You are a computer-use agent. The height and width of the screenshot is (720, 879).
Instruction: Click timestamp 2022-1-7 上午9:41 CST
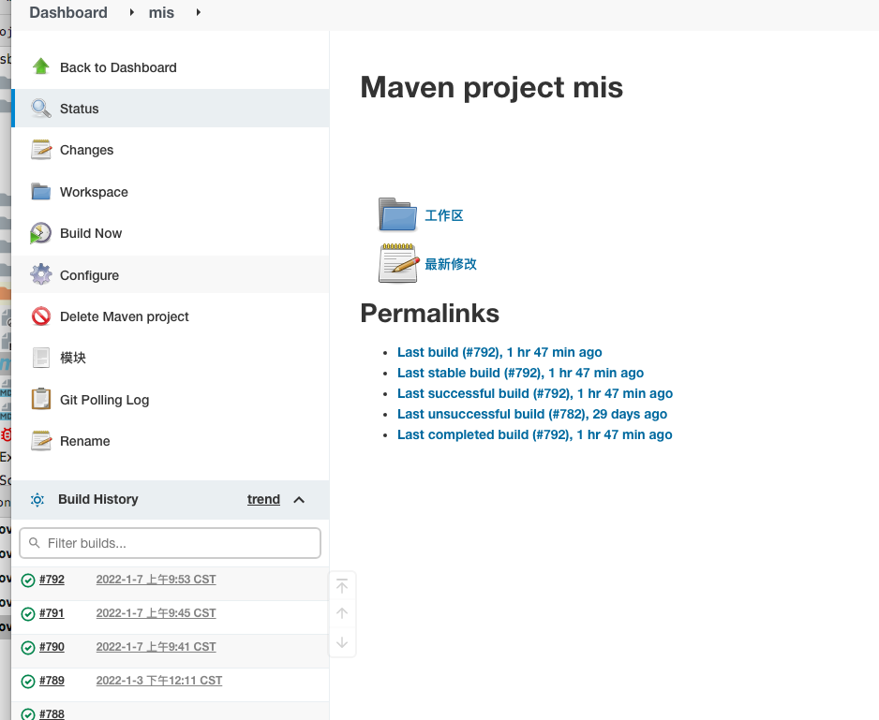156,647
